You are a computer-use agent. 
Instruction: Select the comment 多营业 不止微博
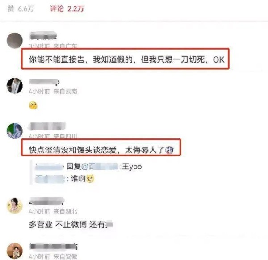pos(71,224)
